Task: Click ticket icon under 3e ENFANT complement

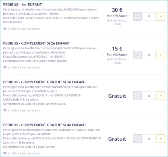Action: point(5,110)
